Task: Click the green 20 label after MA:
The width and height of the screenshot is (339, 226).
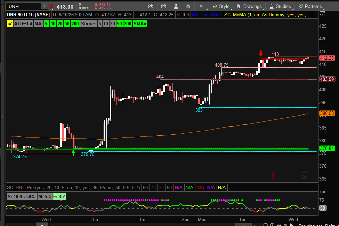Action: (x=60, y=24)
